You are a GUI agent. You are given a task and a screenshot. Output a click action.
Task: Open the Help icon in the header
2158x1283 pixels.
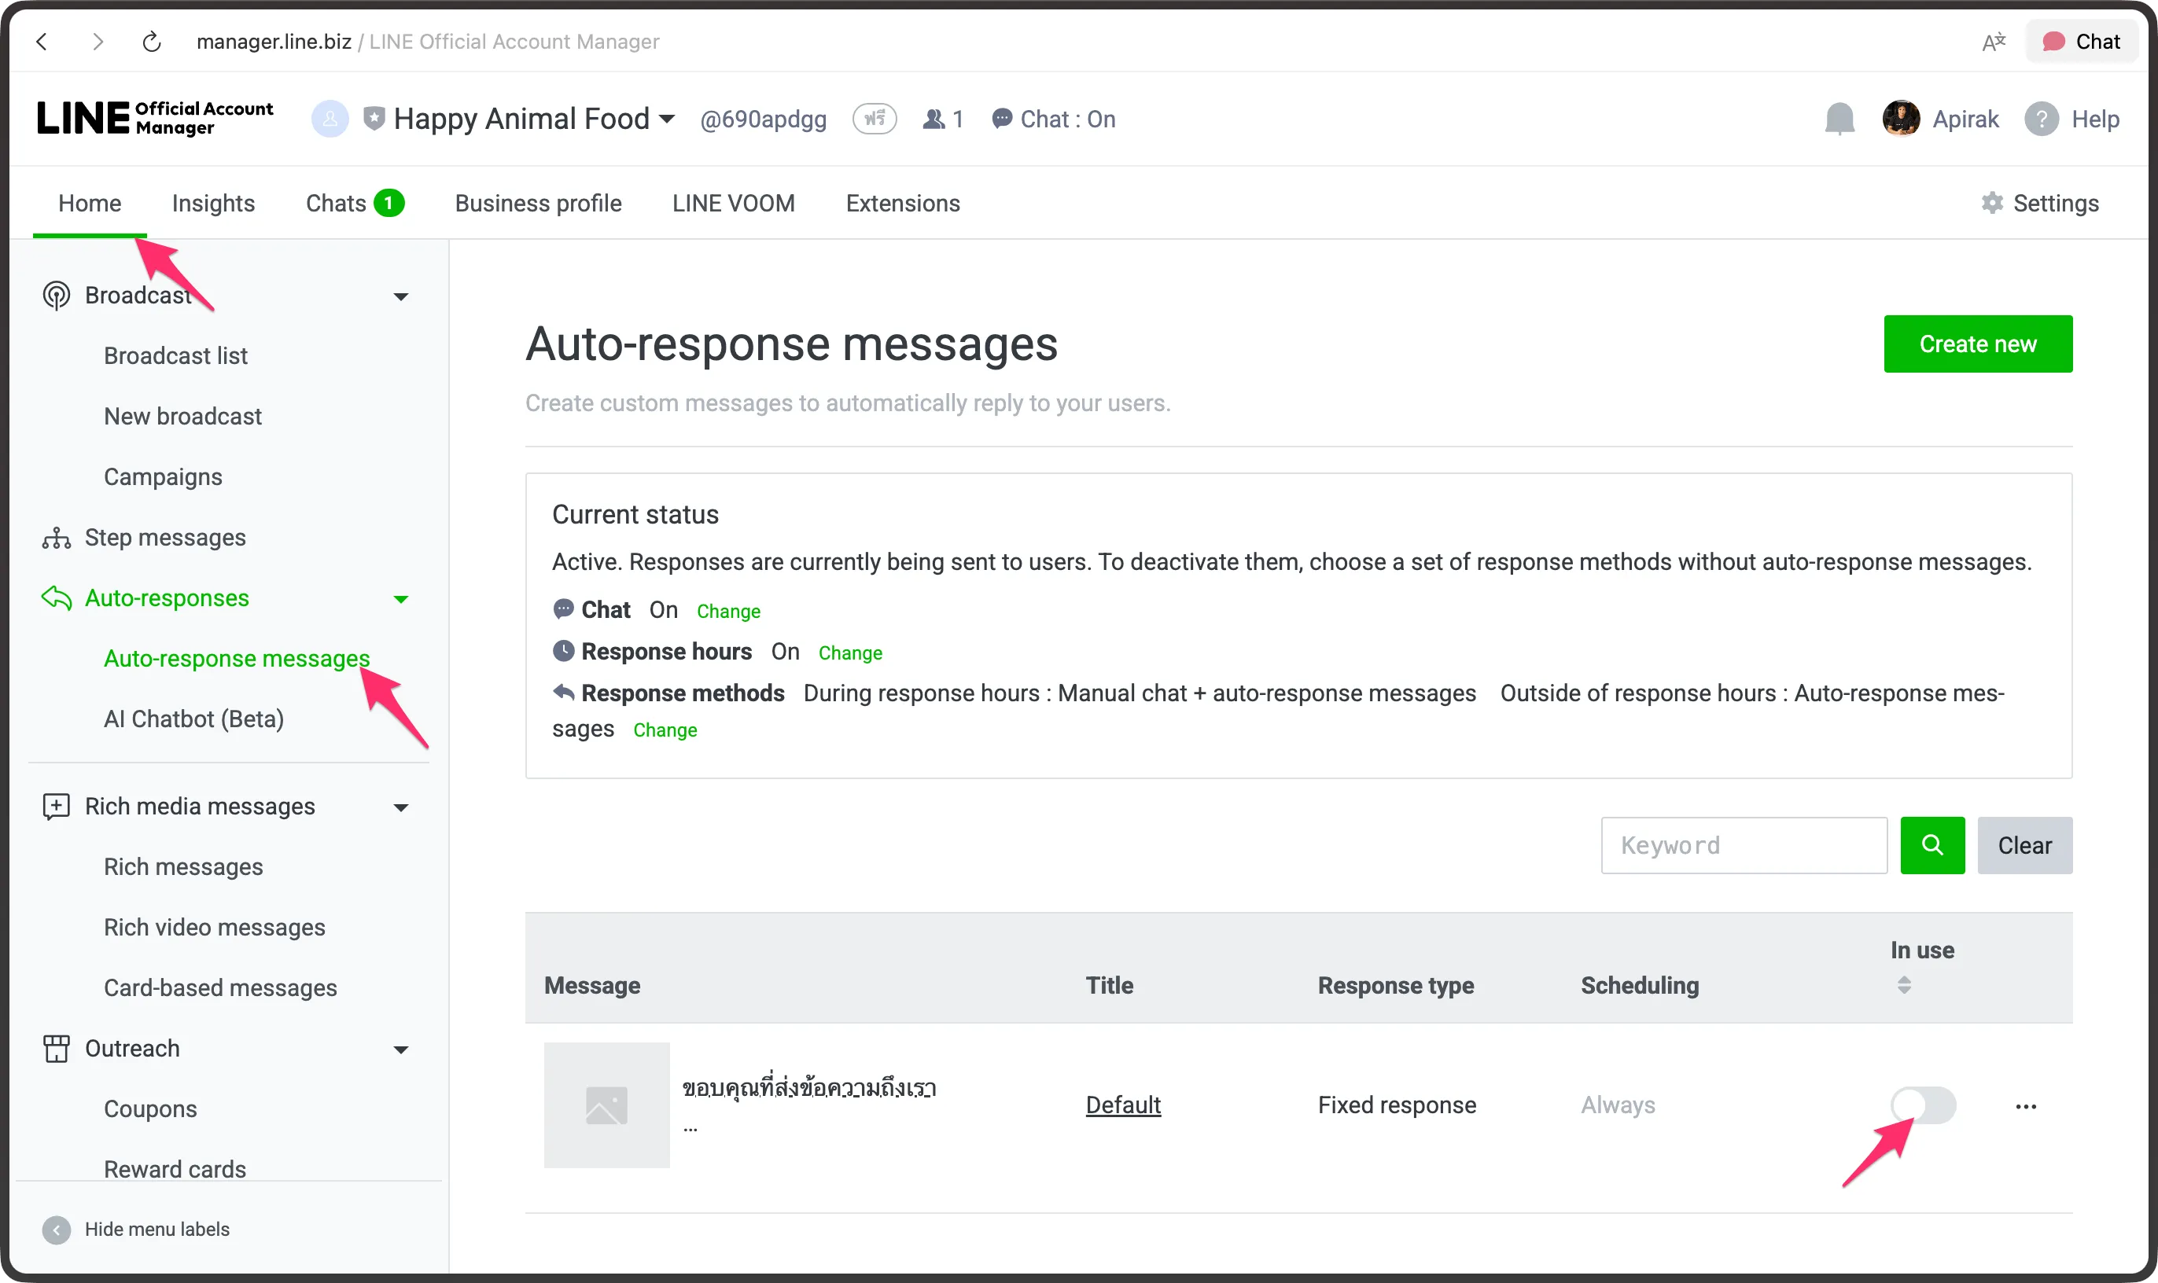[x=2043, y=119]
